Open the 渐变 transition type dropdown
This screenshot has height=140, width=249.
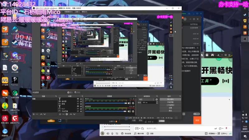pyautogui.click(x=146, y=99)
